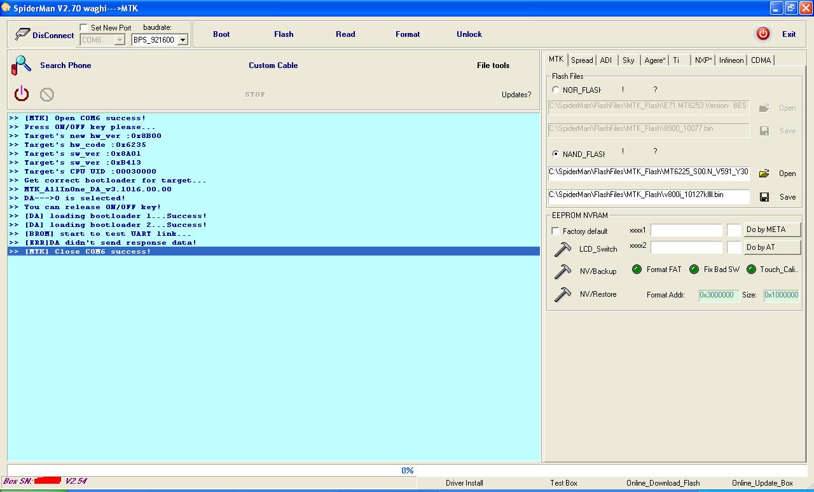Click Online_Download_Flash in the status bar
Screen dimensions: 814x492
pyautogui.click(x=663, y=483)
